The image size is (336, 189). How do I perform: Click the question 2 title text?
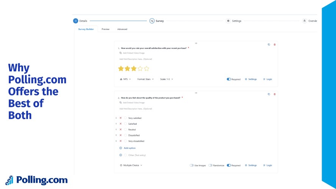(150, 98)
